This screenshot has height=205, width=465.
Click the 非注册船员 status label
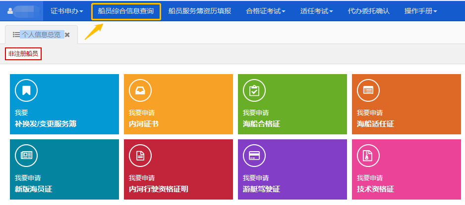coord(23,53)
